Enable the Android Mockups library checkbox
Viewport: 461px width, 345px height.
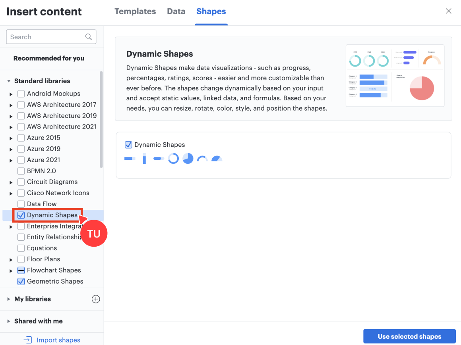click(21, 94)
